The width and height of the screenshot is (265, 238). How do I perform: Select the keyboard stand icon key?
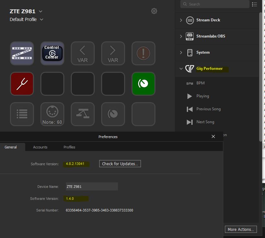(83, 114)
